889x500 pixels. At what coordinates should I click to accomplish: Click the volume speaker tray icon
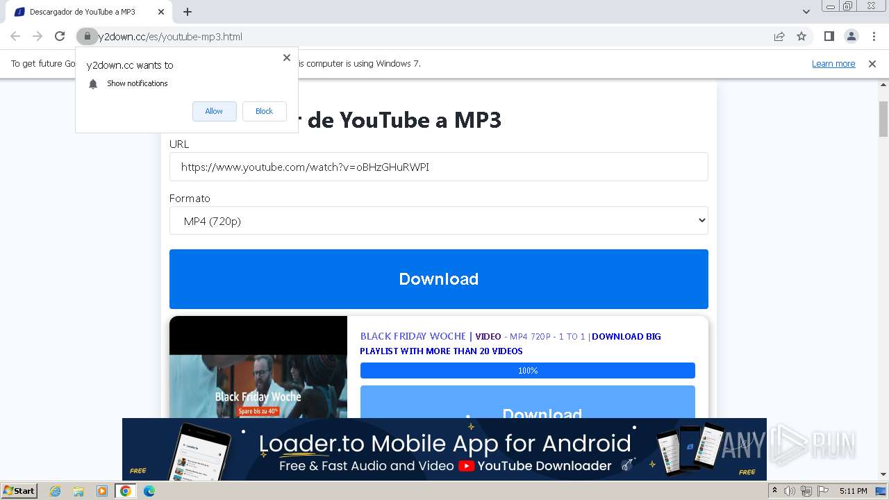pyautogui.click(x=790, y=491)
